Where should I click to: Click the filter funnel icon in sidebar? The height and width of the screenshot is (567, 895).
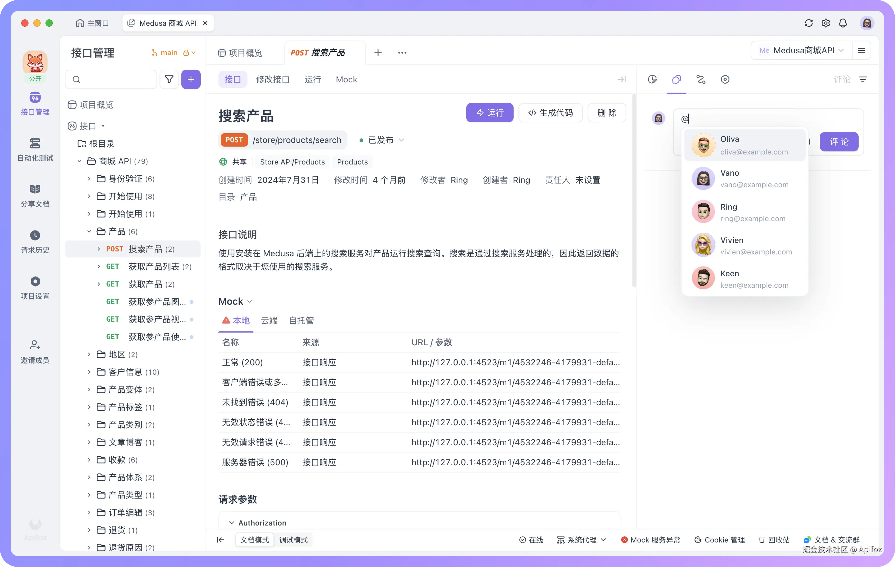coord(169,79)
